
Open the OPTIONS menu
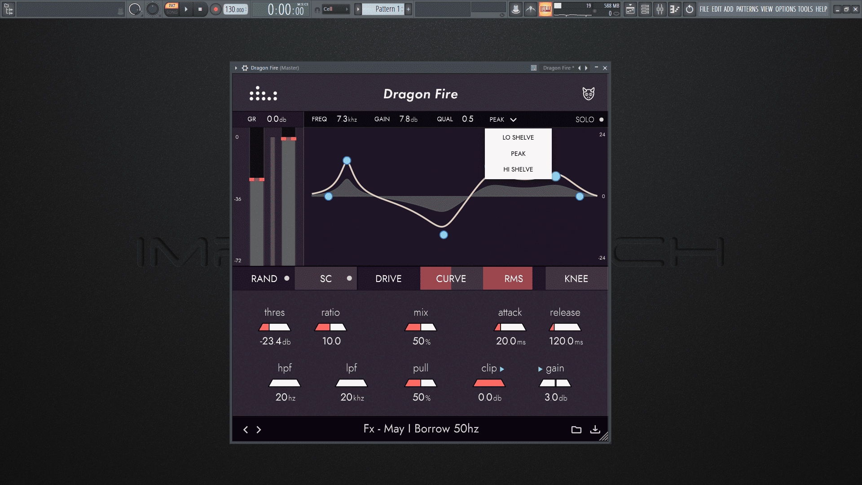[786, 9]
